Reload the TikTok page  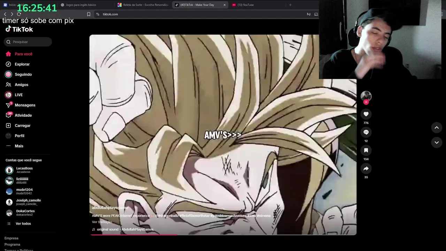(x=19, y=14)
